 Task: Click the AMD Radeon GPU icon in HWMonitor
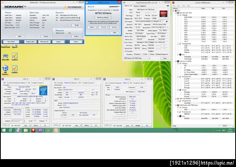pyautogui.click(x=178, y=105)
